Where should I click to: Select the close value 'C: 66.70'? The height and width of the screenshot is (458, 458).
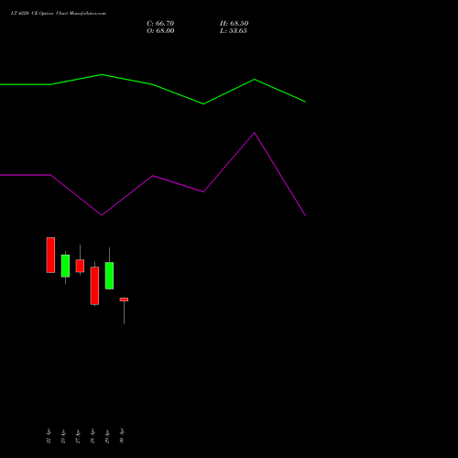(160, 24)
